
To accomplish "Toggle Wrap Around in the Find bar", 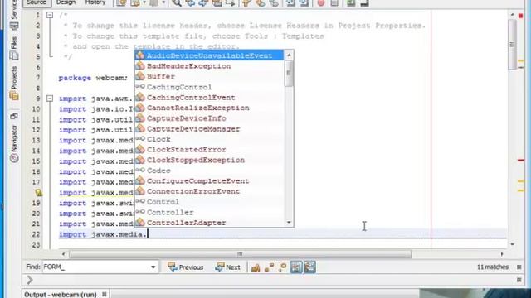I will coord(309,267).
